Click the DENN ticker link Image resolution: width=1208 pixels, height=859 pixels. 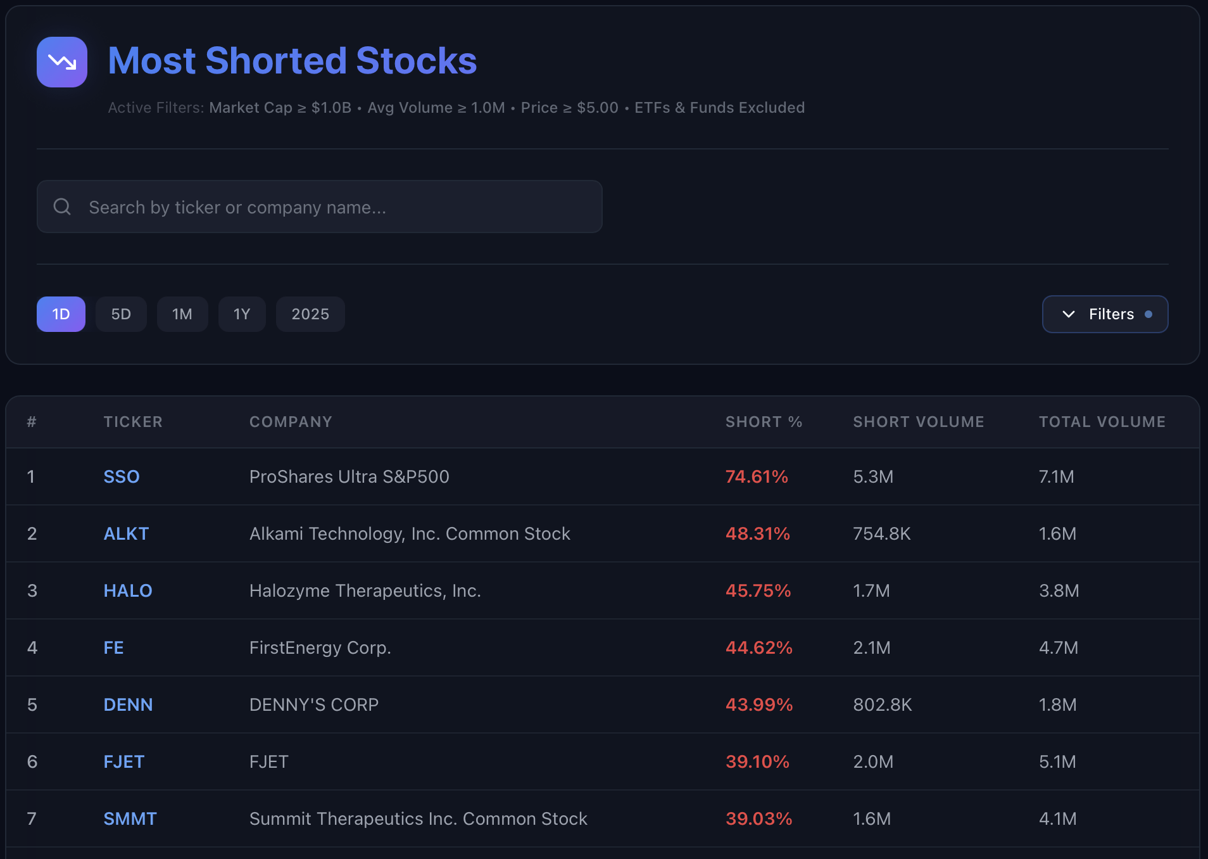tap(128, 704)
